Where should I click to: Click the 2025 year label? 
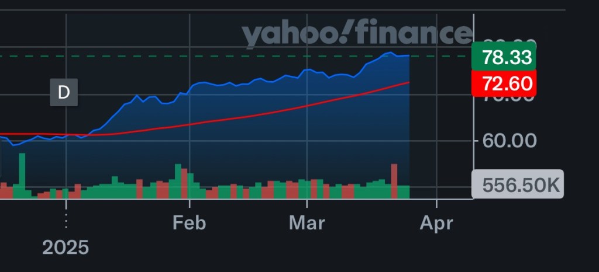pos(66,247)
